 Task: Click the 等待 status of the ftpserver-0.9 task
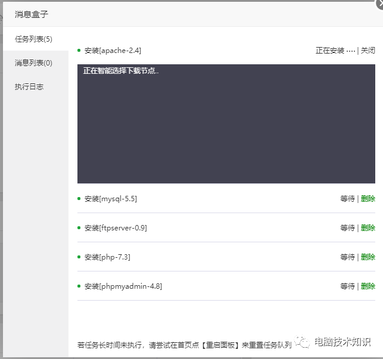pos(348,228)
